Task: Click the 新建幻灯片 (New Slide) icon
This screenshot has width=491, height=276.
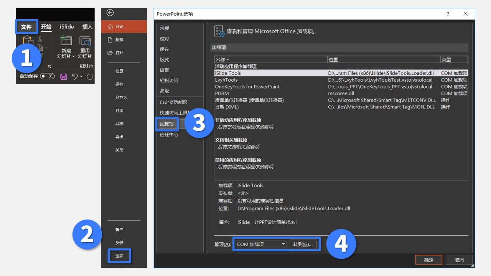Action: [66, 41]
